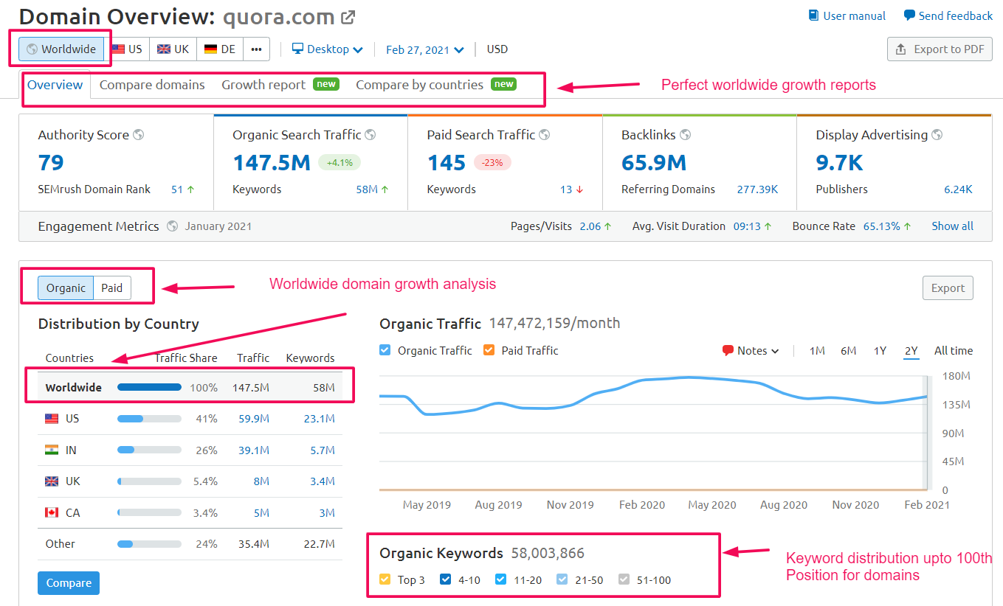Click the US flag in country table

[52, 419]
